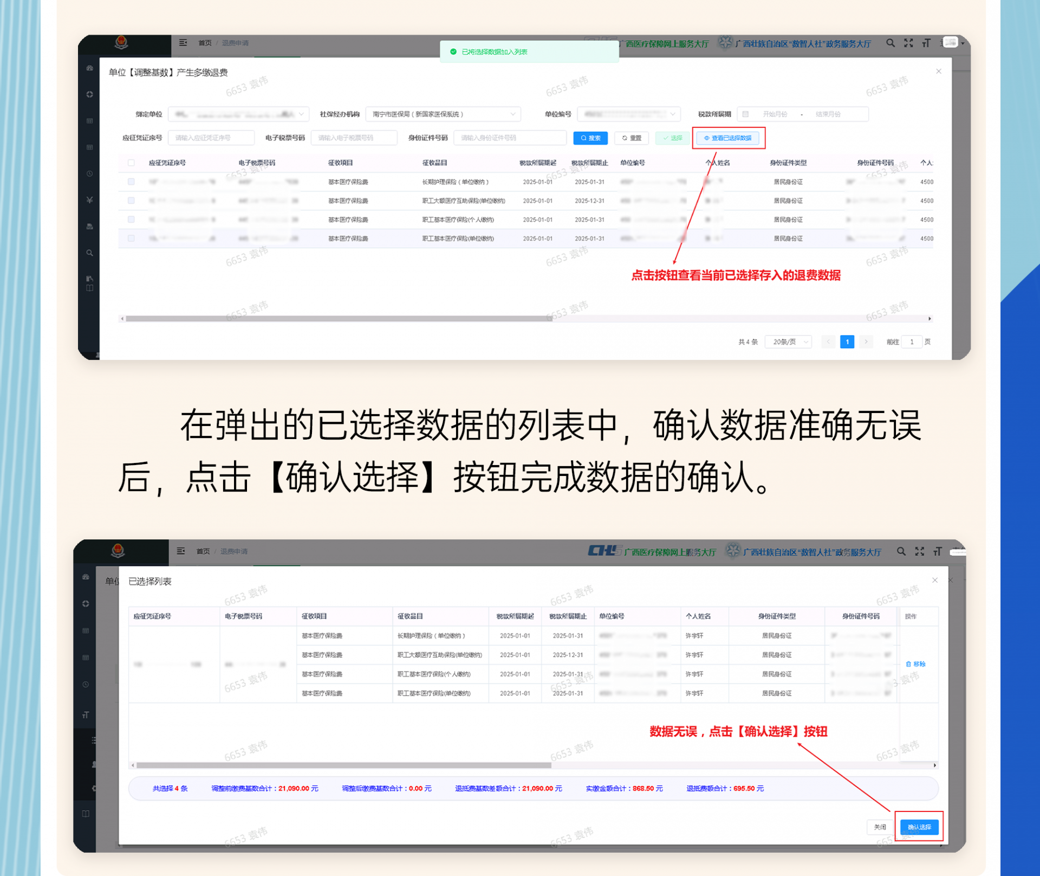Collapse sidebar via upper hamburger menu icon
The image size is (1040, 876).
click(183, 42)
